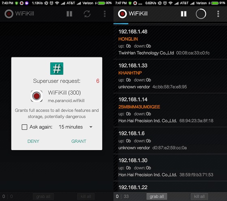
Task: Click the blue scan progress bar
Action: pyautogui.click(x=121, y=23)
